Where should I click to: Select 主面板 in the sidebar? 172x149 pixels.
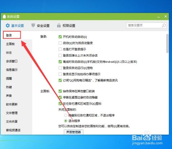10,44
